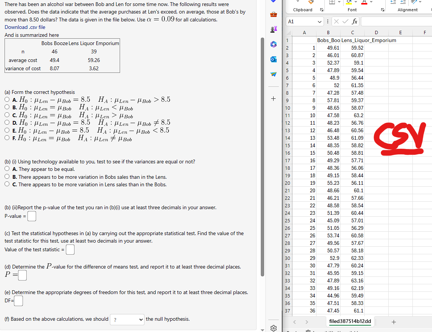
Task: Choose 'They appear to be equal' radio
Action: click(x=7, y=169)
